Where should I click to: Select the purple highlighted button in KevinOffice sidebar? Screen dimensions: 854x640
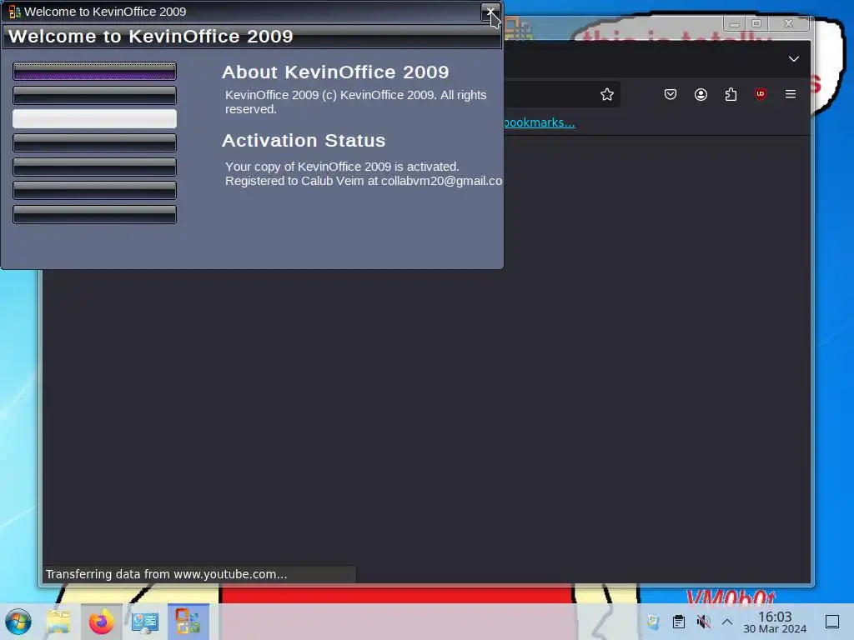[x=95, y=71]
